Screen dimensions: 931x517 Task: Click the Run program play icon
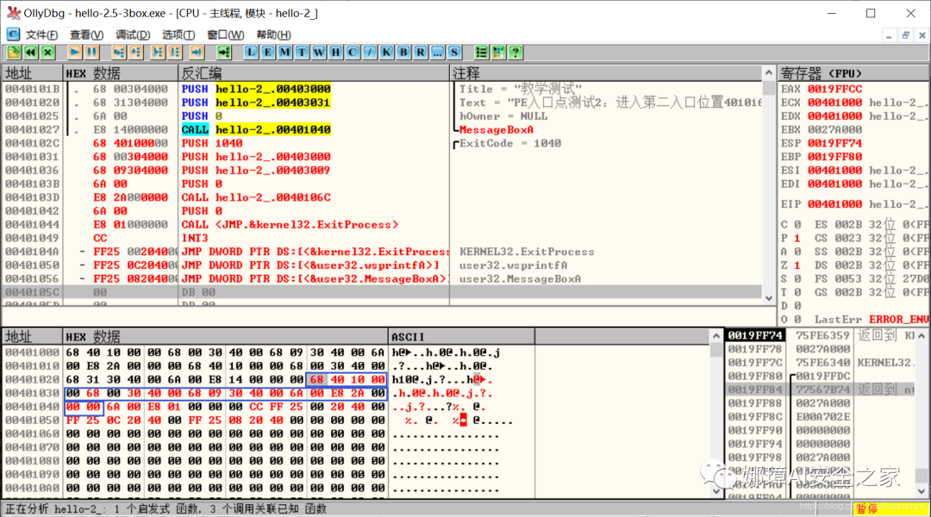[75, 53]
